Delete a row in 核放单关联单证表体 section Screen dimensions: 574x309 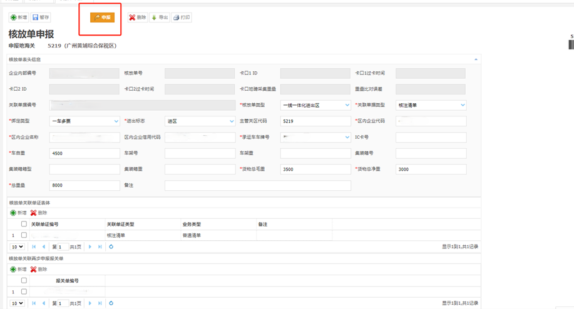click(x=39, y=213)
